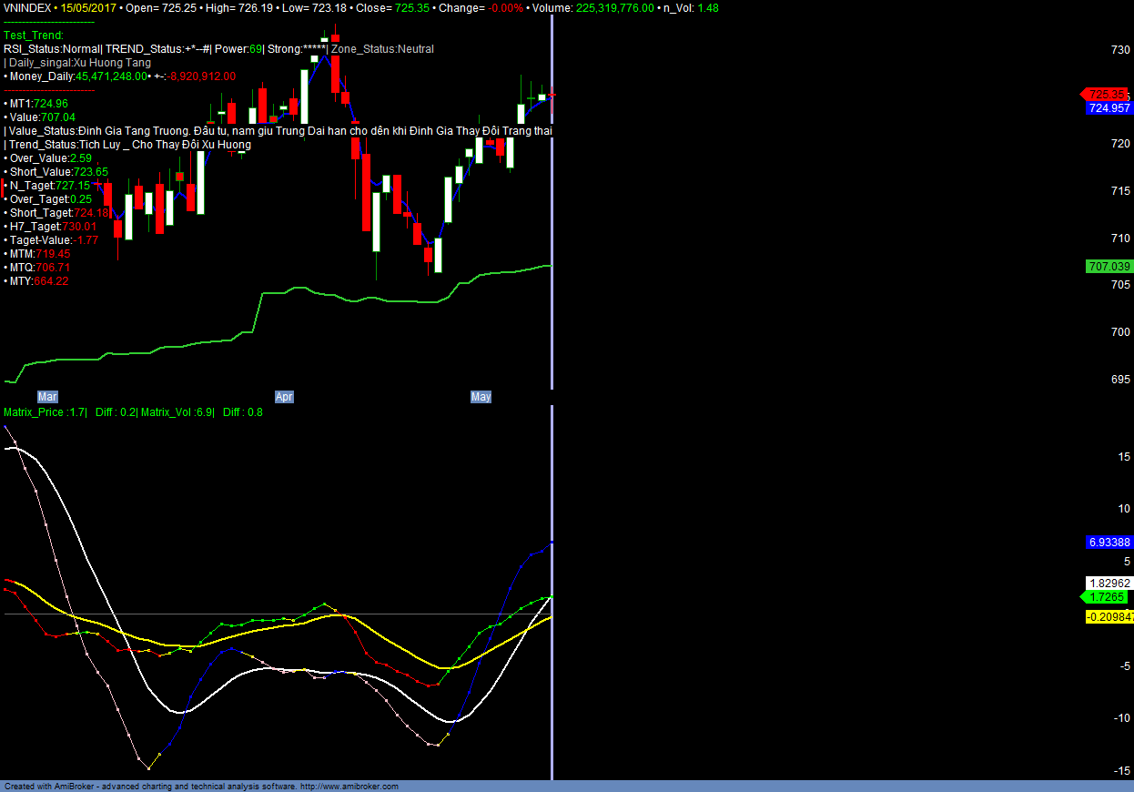Image resolution: width=1134 pixels, height=792 pixels.
Task: Click the 15/05/2017 date in header
Action: (89, 7)
